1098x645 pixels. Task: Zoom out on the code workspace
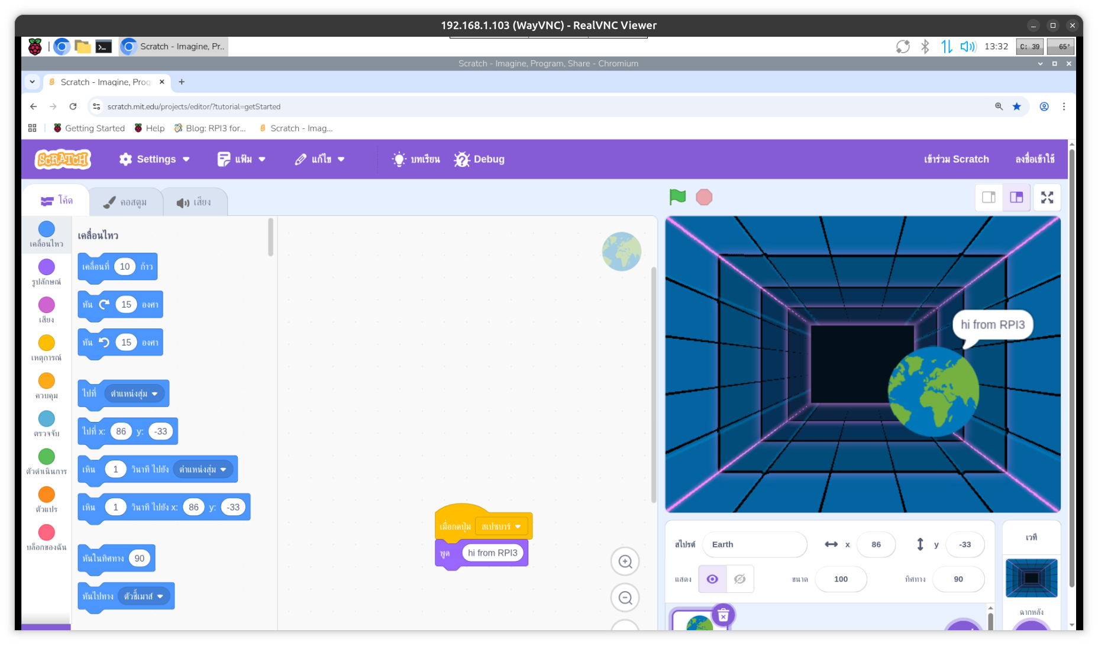point(625,598)
